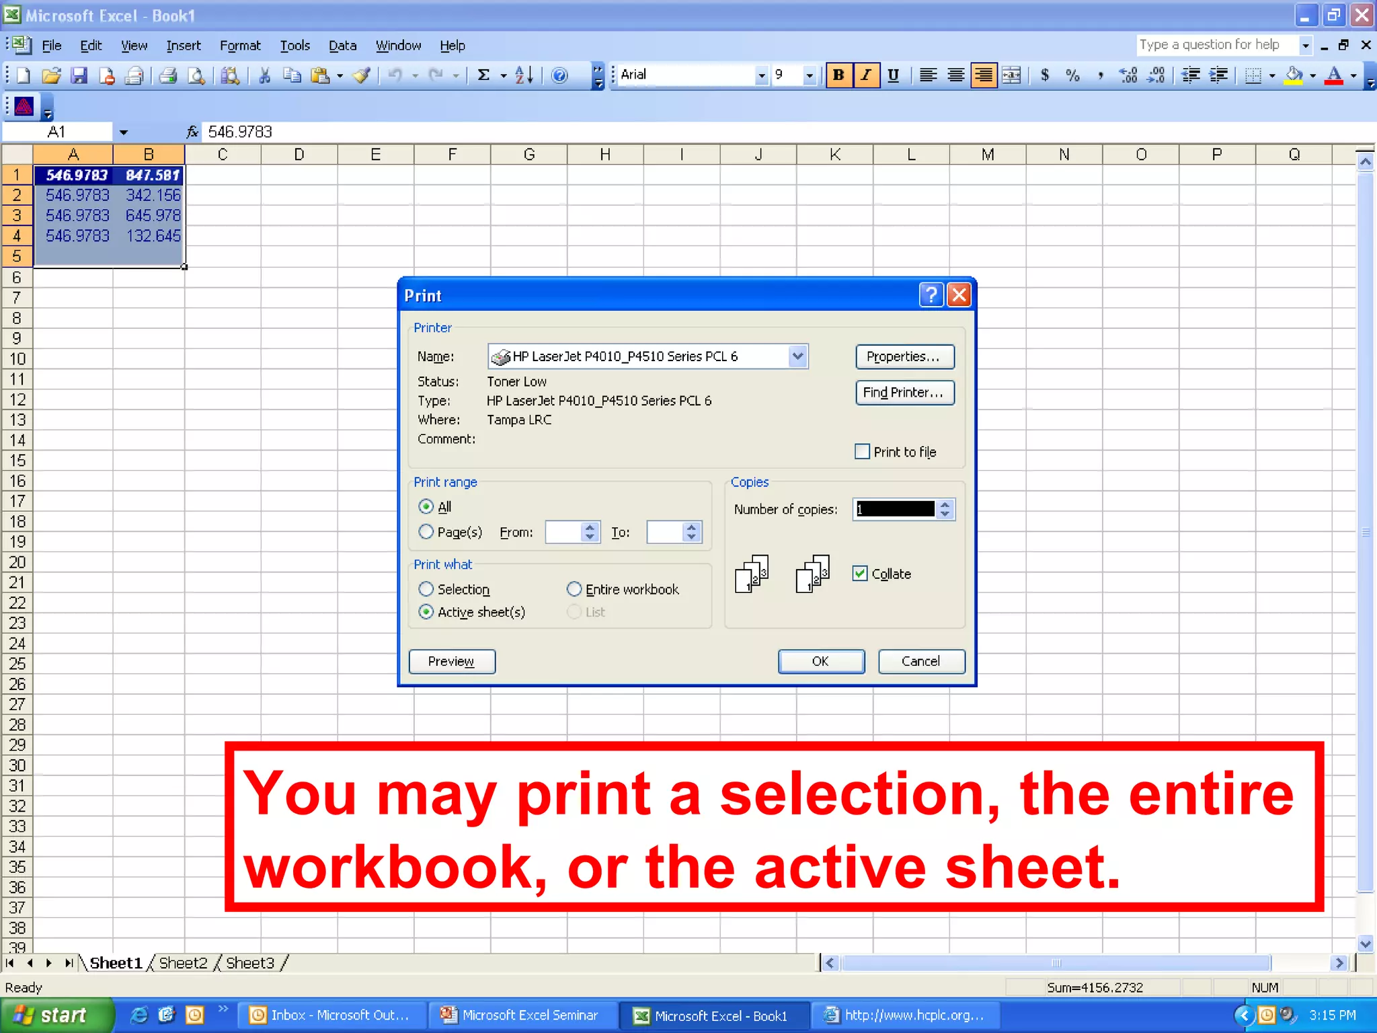Open the font name dropdown

click(761, 75)
